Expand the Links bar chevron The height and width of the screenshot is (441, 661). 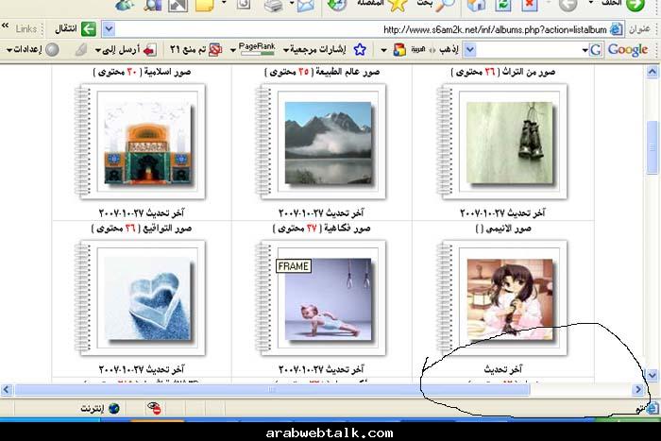(x=5, y=26)
